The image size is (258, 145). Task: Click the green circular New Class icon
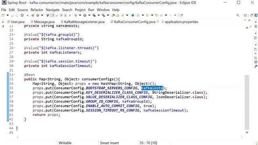37,15
